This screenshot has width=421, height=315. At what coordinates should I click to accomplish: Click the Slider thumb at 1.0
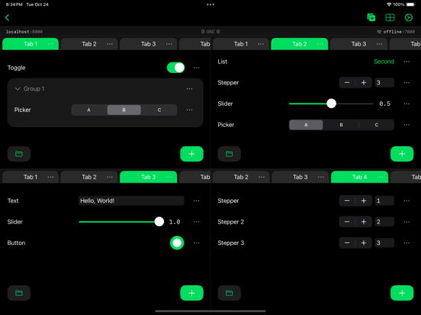click(x=159, y=221)
